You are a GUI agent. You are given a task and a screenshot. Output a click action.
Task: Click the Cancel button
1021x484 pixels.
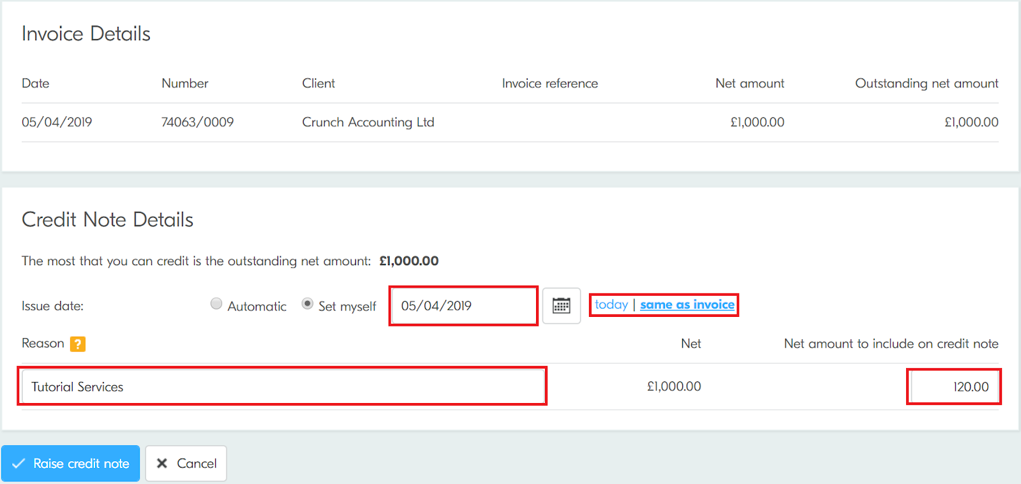186,464
